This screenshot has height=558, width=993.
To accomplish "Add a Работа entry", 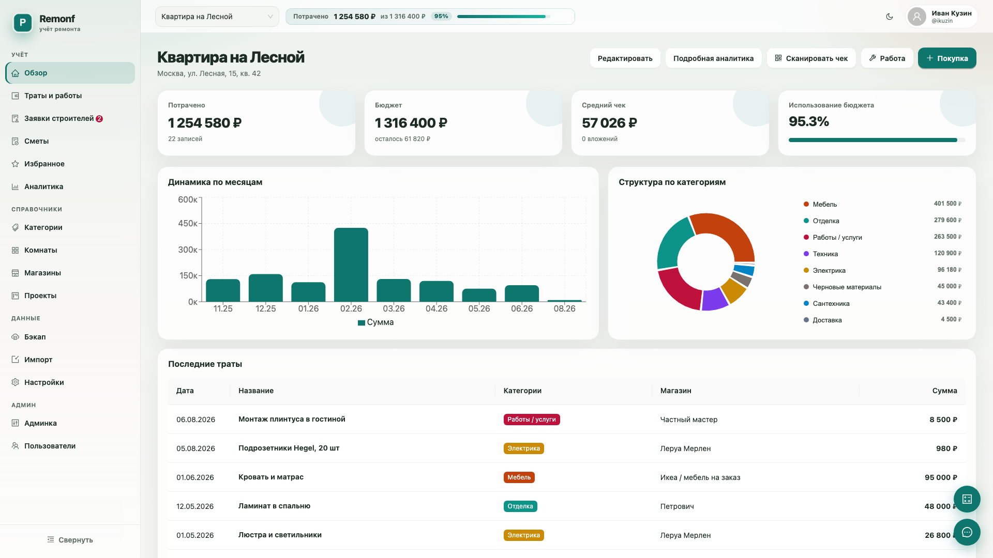I will (887, 58).
